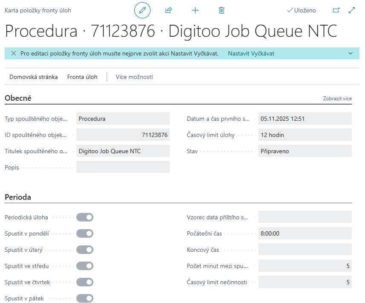Toggle Spustit v pondělí switch
The width and height of the screenshot is (365, 303).
coord(85,233)
